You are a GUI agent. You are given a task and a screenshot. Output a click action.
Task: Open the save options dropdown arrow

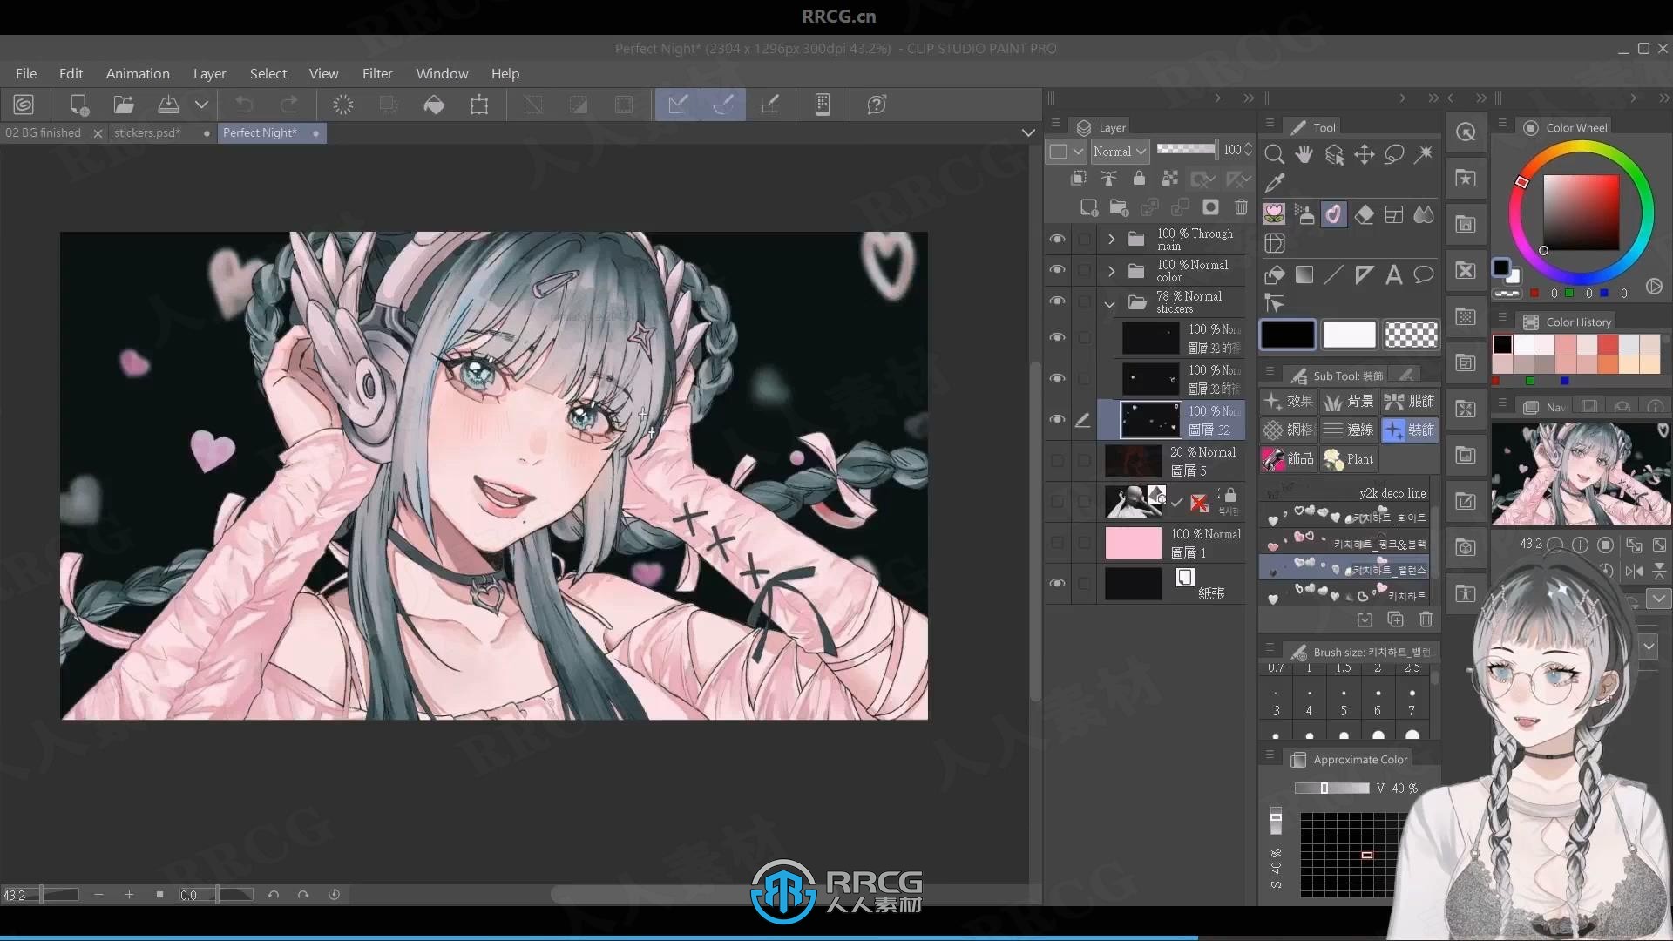(201, 105)
